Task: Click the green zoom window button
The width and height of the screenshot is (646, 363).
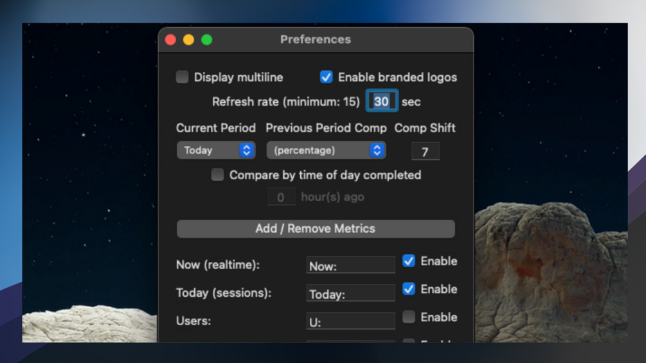Action: tap(207, 39)
